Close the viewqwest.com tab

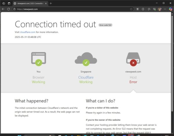point(46,3)
